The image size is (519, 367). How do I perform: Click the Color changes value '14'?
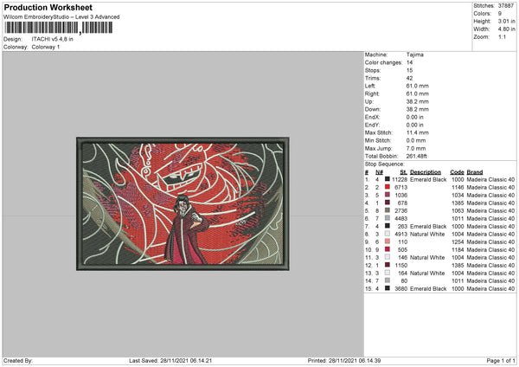tap(409, 62)
